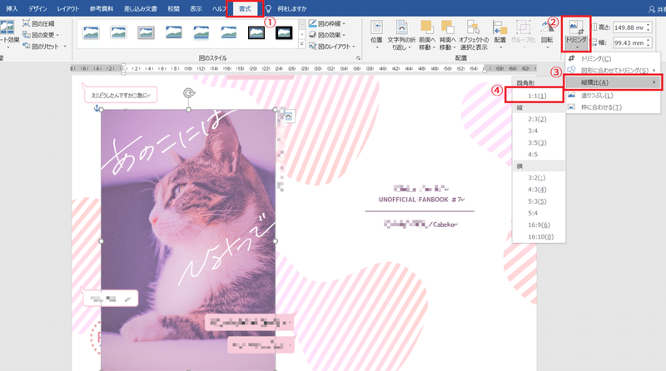Open the 差し込み文書 tab
666x371 pixels.
[x=140, y=8]
